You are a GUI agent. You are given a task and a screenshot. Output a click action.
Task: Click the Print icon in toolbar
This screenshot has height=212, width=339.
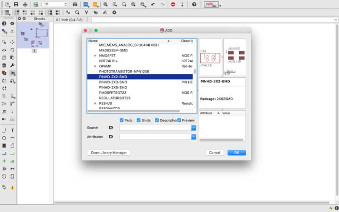click(25, 4)
